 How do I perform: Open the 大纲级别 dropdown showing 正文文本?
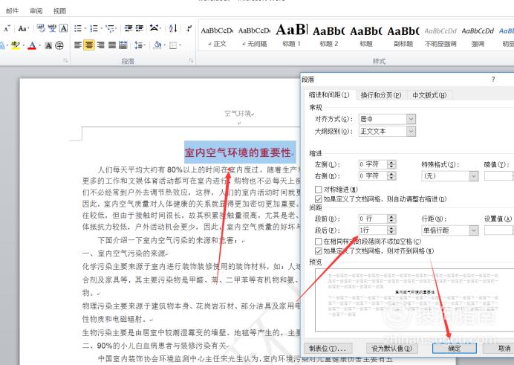[x=411, y=132]
